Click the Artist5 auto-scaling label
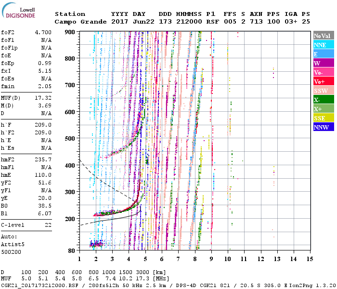The image size is (337, 289). coord(13,245)
